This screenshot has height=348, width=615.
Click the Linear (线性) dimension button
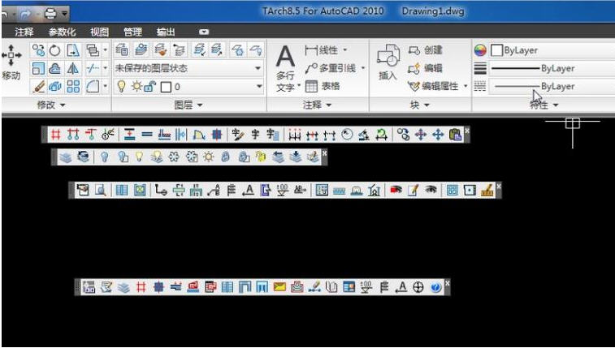click(321, 50)
